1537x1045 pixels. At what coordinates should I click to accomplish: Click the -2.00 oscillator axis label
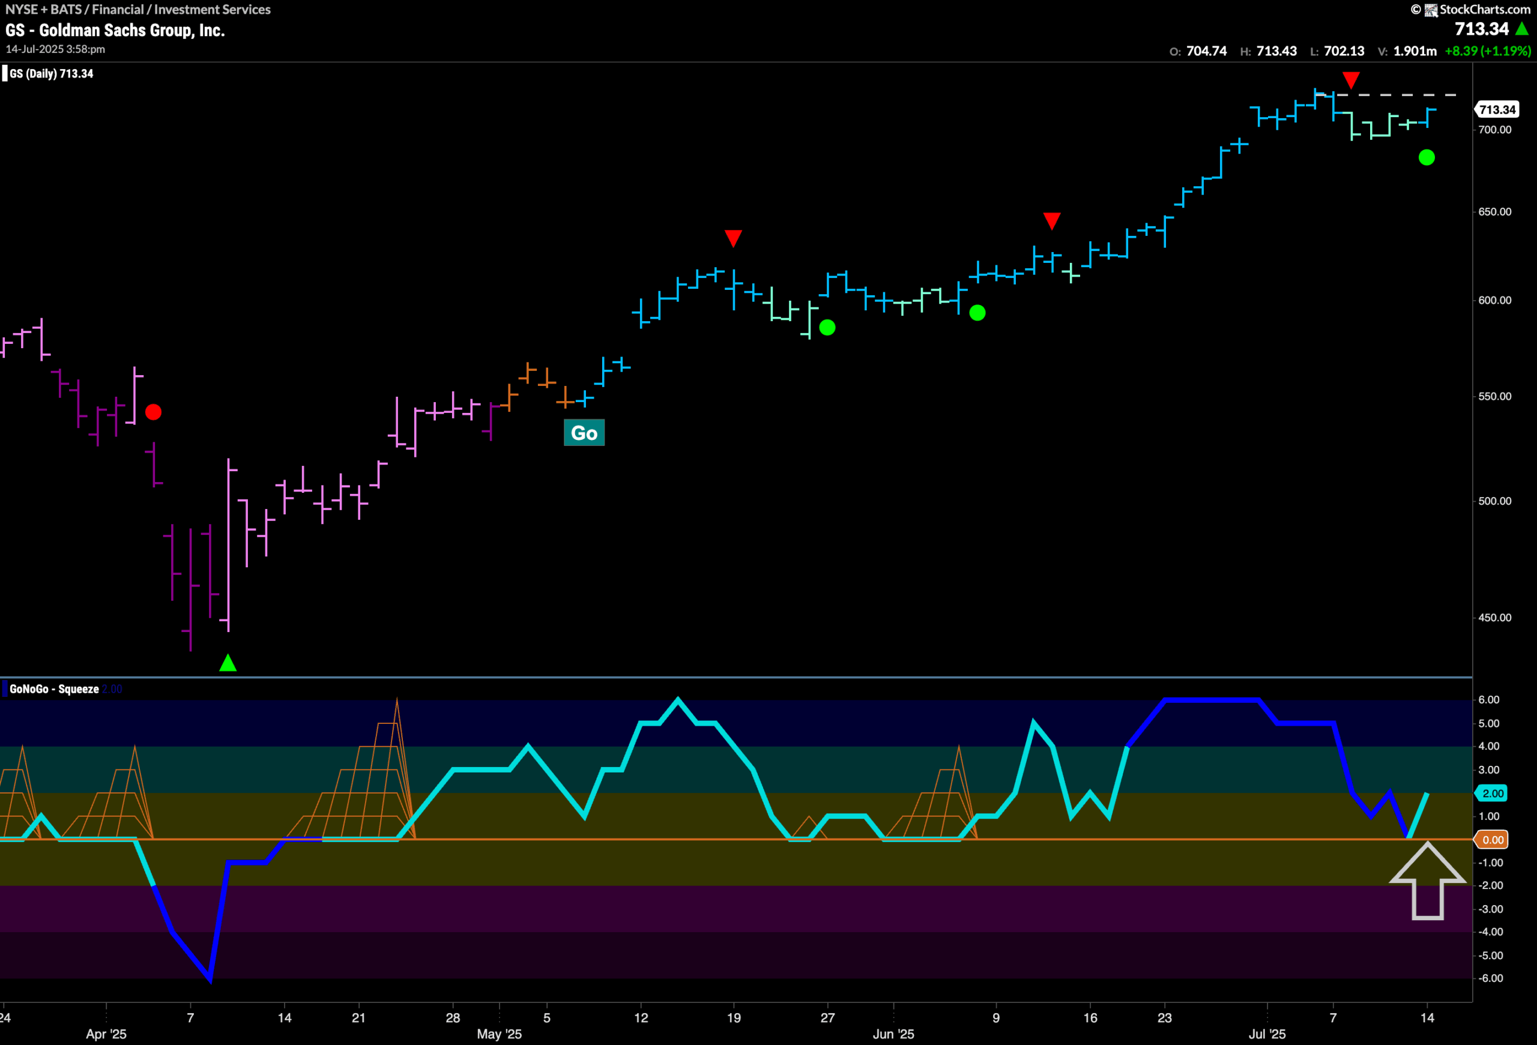[1491, 886]
